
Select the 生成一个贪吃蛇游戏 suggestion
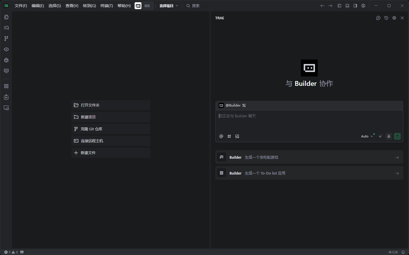pos(309,157)
